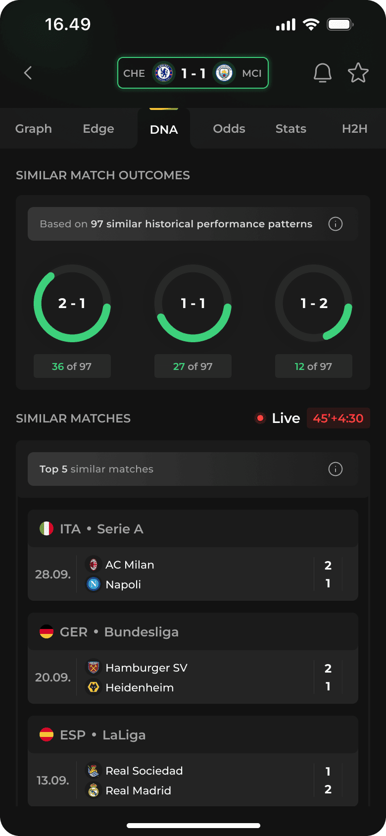Click the 36 of 97 outcome count
The width and height of the screenshot is (386, 836).
[x=72, y=366]
